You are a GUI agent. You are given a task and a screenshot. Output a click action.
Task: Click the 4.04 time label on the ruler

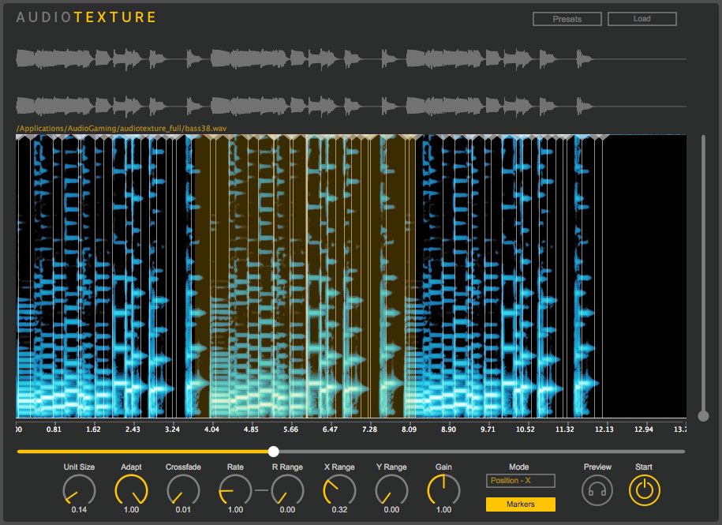[x=211, y=429]
